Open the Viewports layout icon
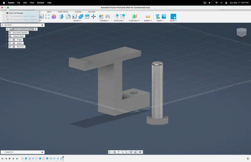The height and width of the screenshot is (162, 251). pos(140,152)
